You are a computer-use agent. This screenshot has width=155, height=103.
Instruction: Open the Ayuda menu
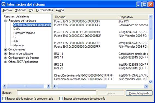[x=60, y=10]
